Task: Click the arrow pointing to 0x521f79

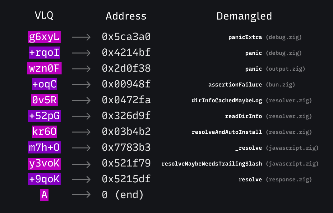Action: (81, 165)
